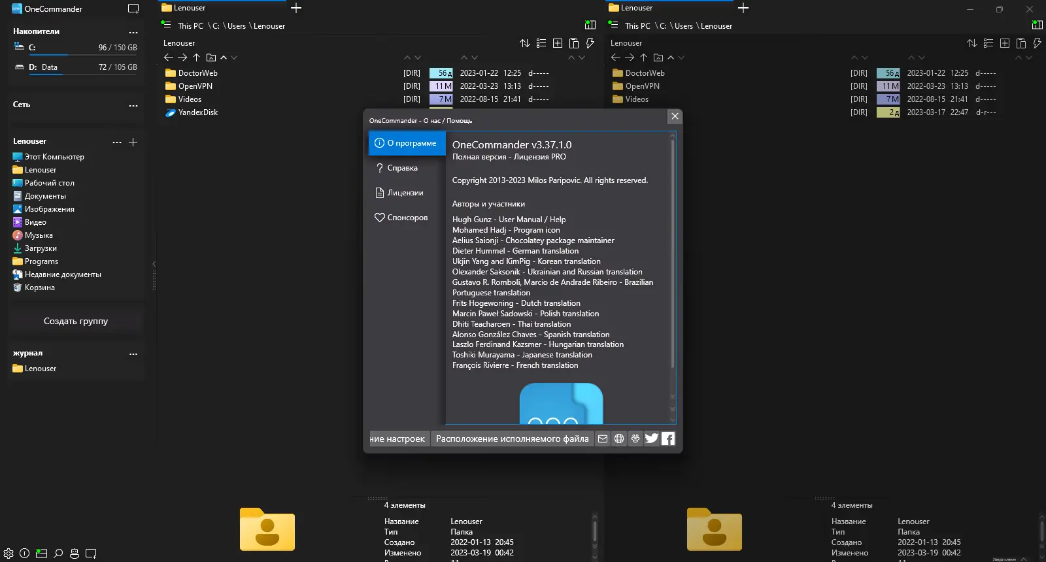Viewport: 1046px width, 562px height.
Task: Click the up chevron beside left pane navigation
Action: (224, 58)
